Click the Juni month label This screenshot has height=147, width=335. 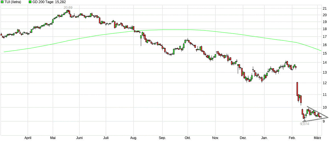pyautogui.click(x=79, y=138)
